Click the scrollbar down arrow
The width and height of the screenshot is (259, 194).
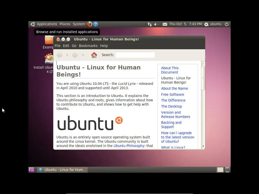pos(203,146)
